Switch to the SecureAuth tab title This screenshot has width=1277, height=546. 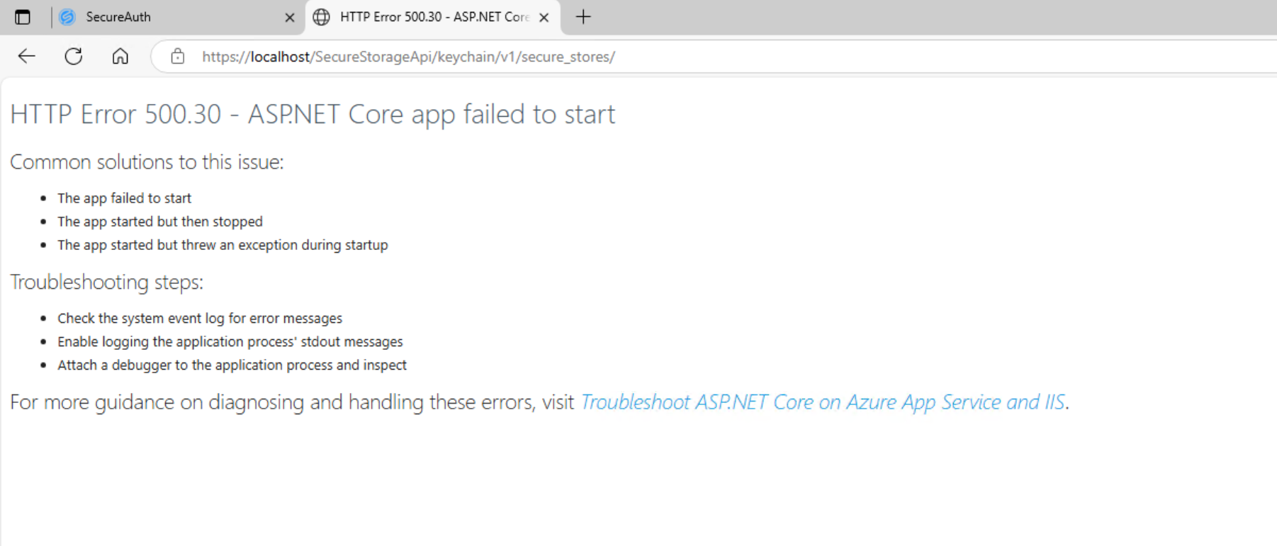point(118,17)
